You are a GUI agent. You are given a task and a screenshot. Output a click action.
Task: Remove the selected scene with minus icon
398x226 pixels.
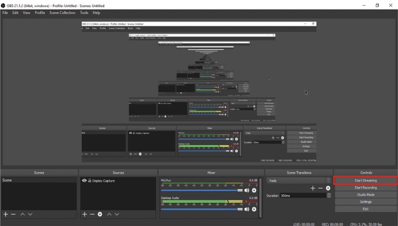coord(13,214)
